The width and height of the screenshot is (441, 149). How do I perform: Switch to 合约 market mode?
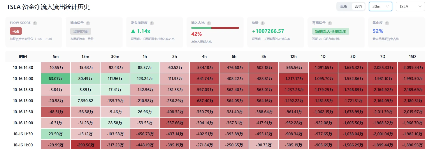pyautogui.click(x=358, y=6)
